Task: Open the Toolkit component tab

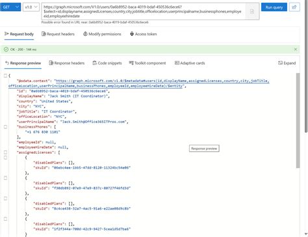Action: pyautogui.click(x=148, y=63)
